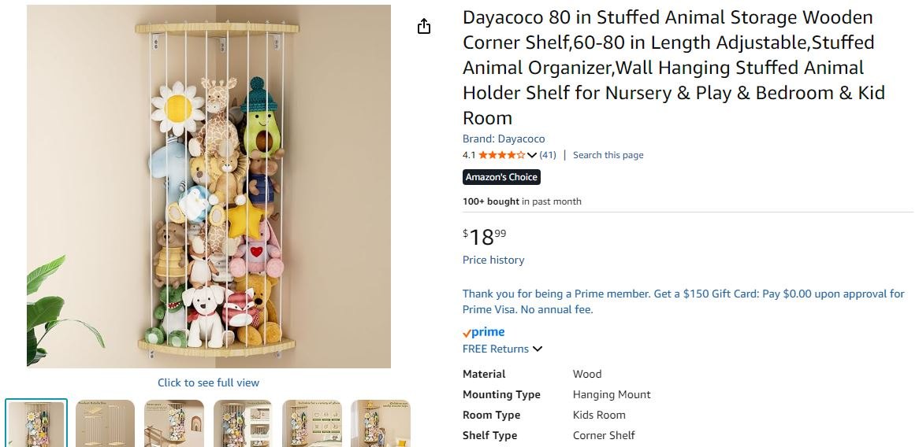Screen dimensions: 919x447
Task: Click the product title text
Action: [x=674, y=68]
